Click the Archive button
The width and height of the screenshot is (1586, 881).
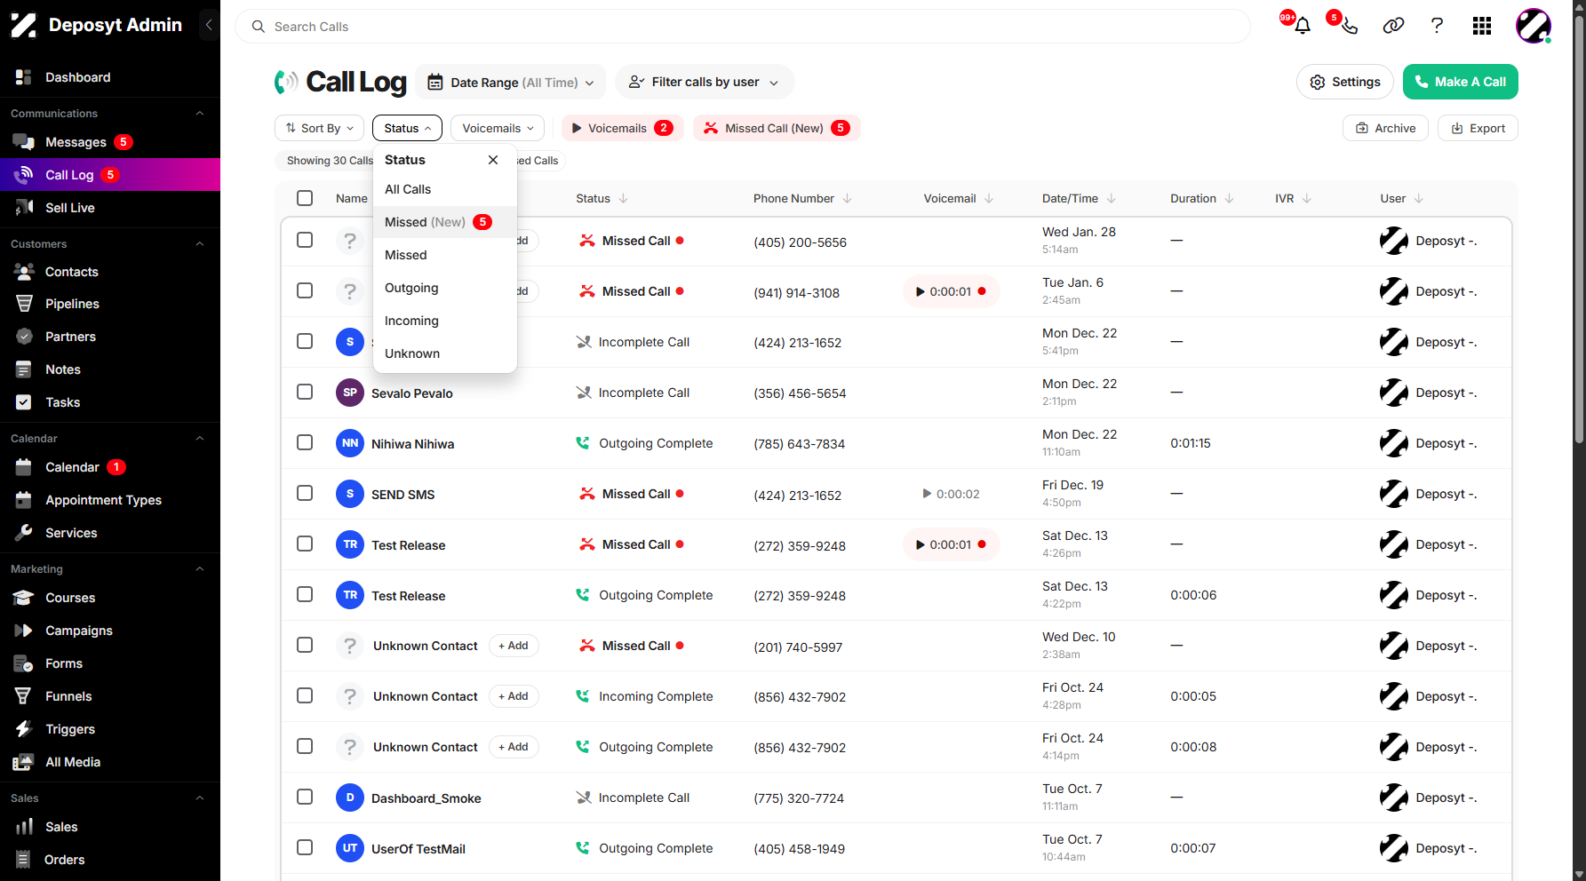1386,128
